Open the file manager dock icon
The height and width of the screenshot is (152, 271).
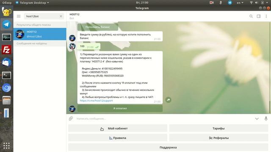6,100
